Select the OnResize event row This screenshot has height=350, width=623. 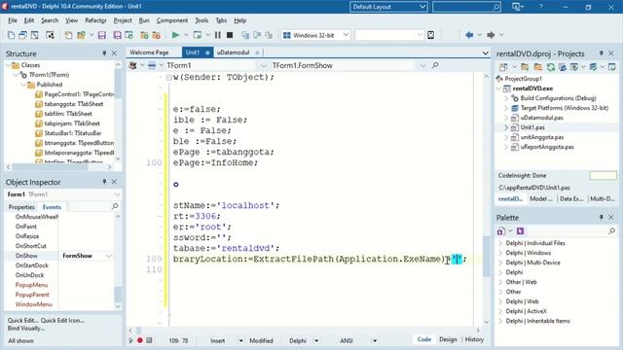(x=59, y=236)
